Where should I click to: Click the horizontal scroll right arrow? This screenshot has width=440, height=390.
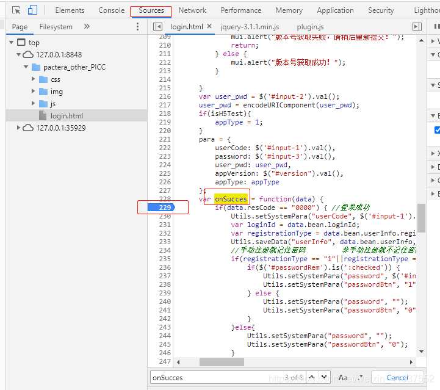[x=411, y=362]
